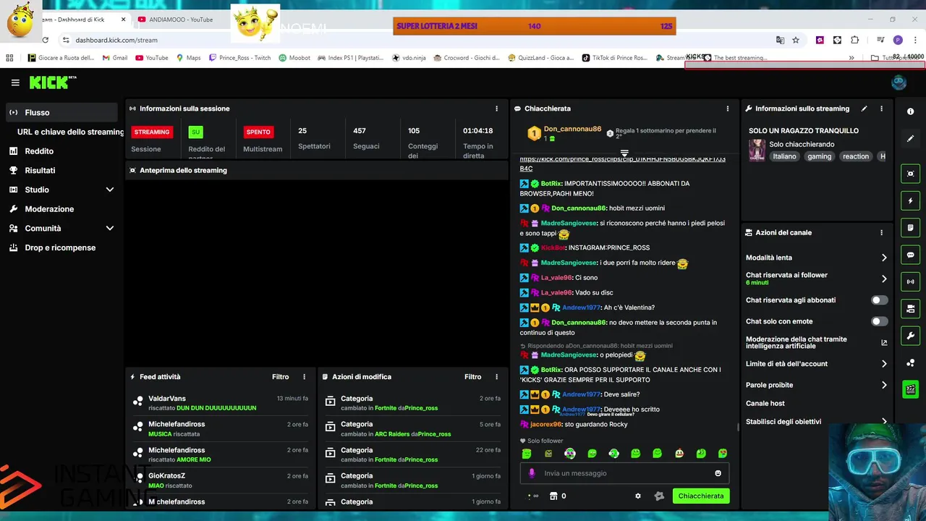Click the browser address bar URL

pyautogui.click(x=116, y=40)
